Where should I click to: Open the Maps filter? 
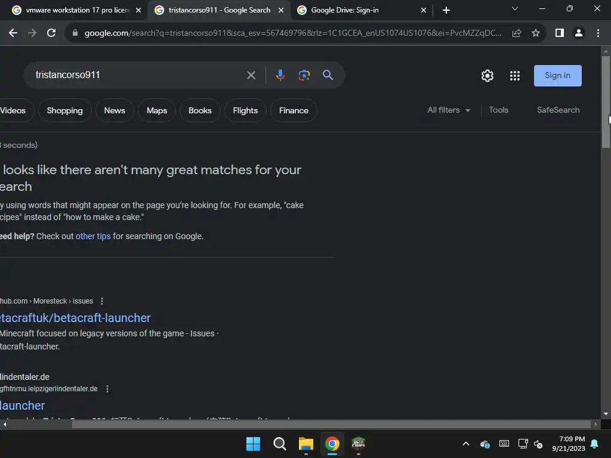[157, 110]
